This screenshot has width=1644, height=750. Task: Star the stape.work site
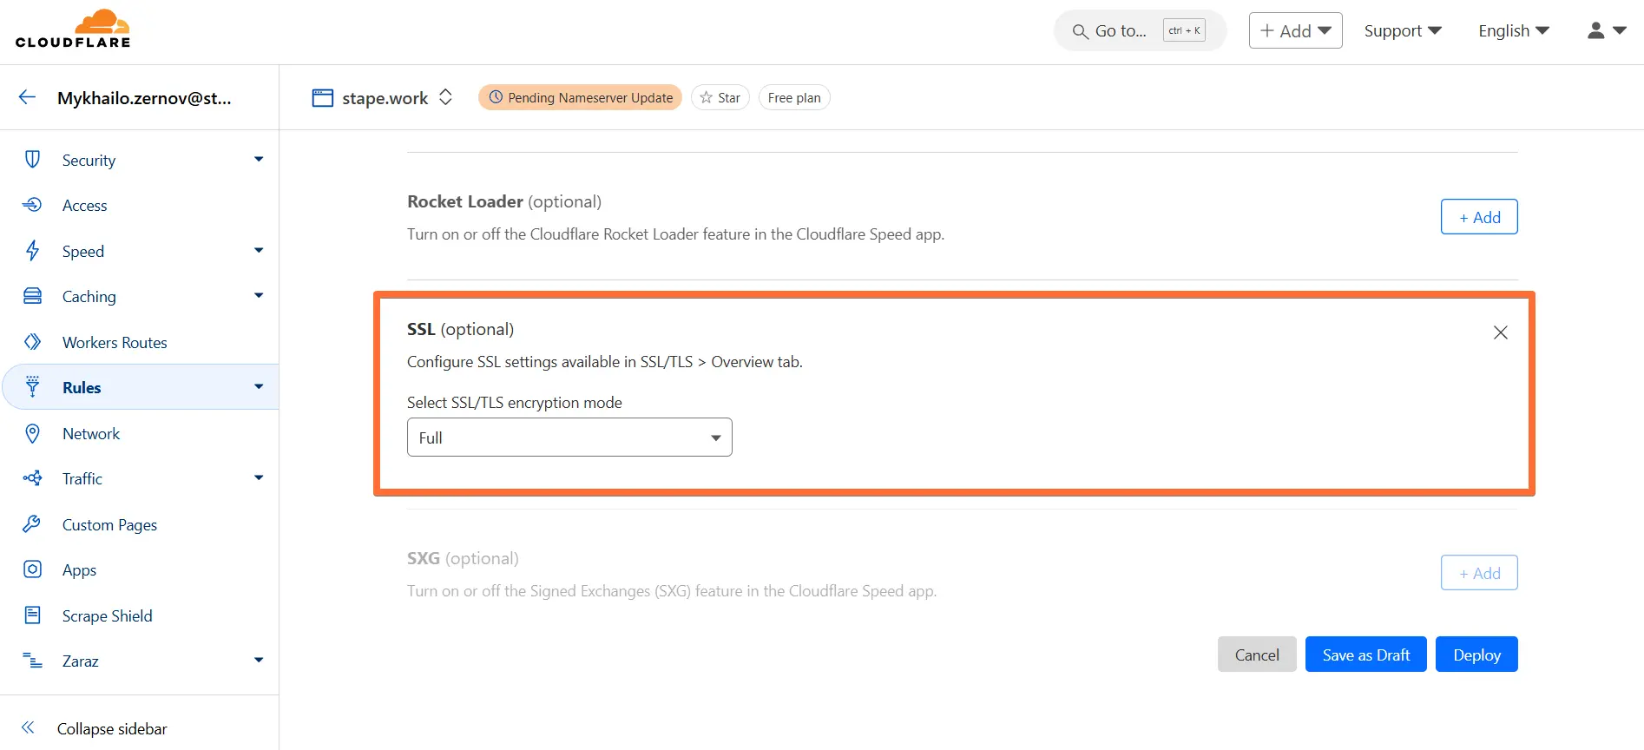(720, 97)
